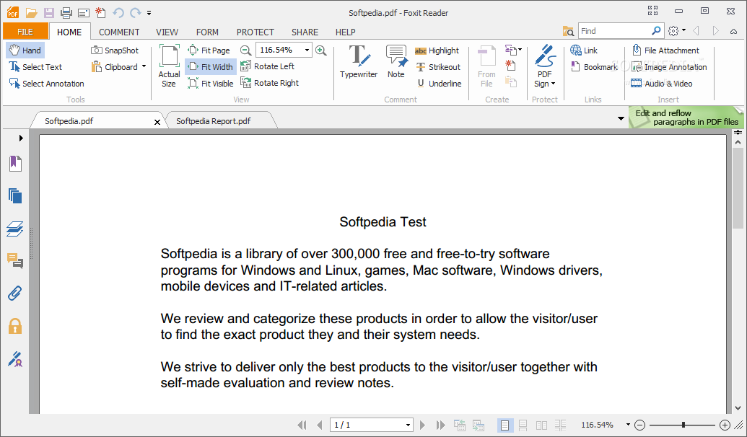747x437 pixels.
Task: Enable single page layout in status bar
Action: 505,425
